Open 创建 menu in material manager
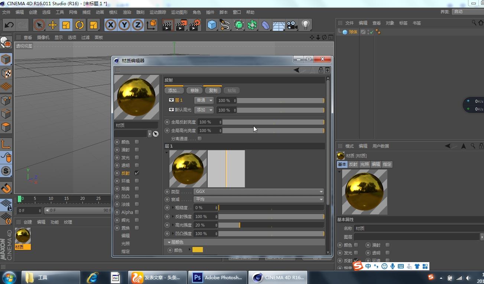This screenshot has width=484, height=284. coord(28,222)
